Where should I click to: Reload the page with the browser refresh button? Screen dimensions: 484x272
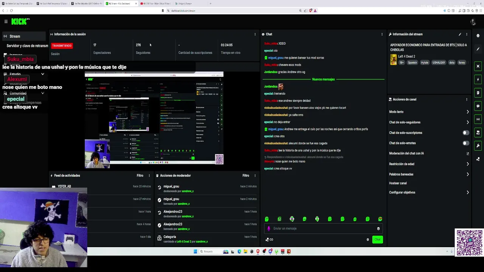click(11, 11)
